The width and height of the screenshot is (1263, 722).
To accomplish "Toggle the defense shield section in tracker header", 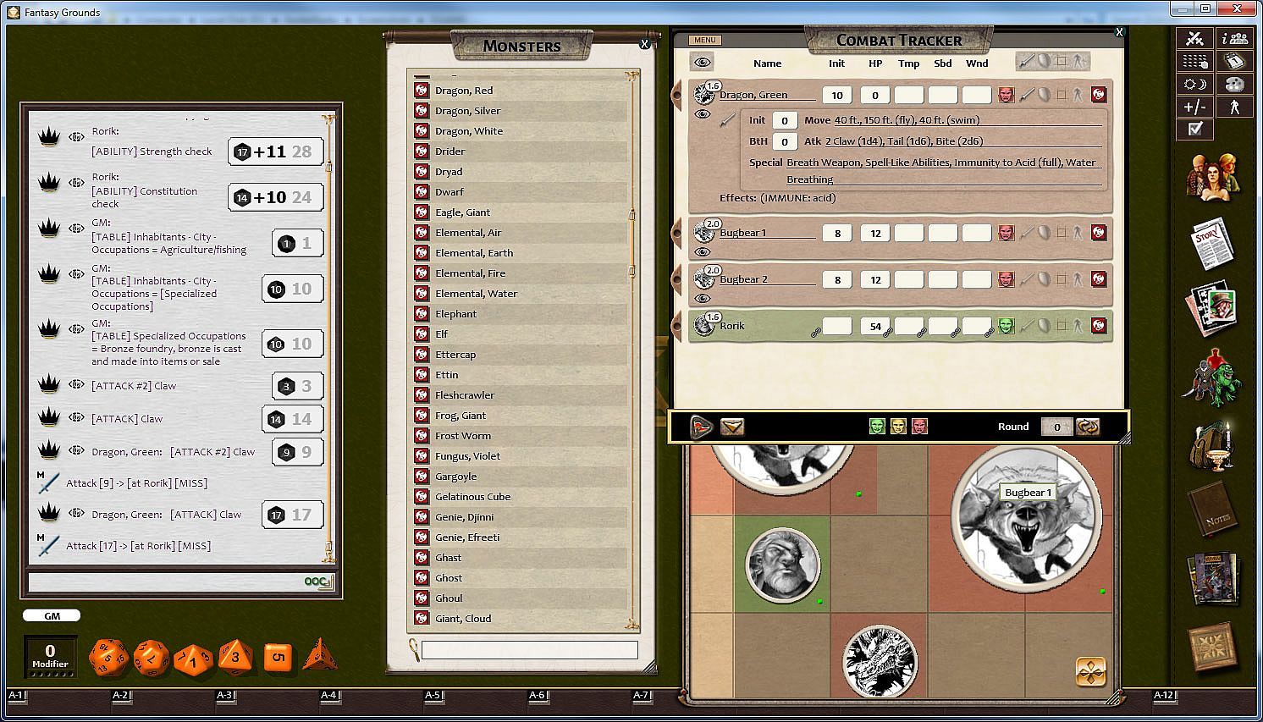I will 1044,62.
